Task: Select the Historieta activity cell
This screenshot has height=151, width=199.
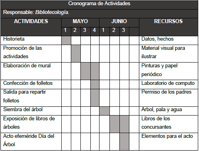Action: tap(31, 40)
